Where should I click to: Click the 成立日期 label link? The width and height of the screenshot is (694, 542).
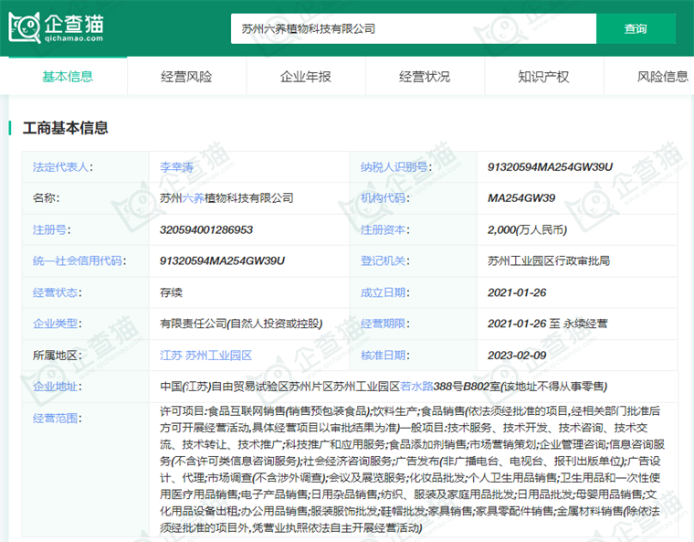pyautogui.click(x=383, y=292)
